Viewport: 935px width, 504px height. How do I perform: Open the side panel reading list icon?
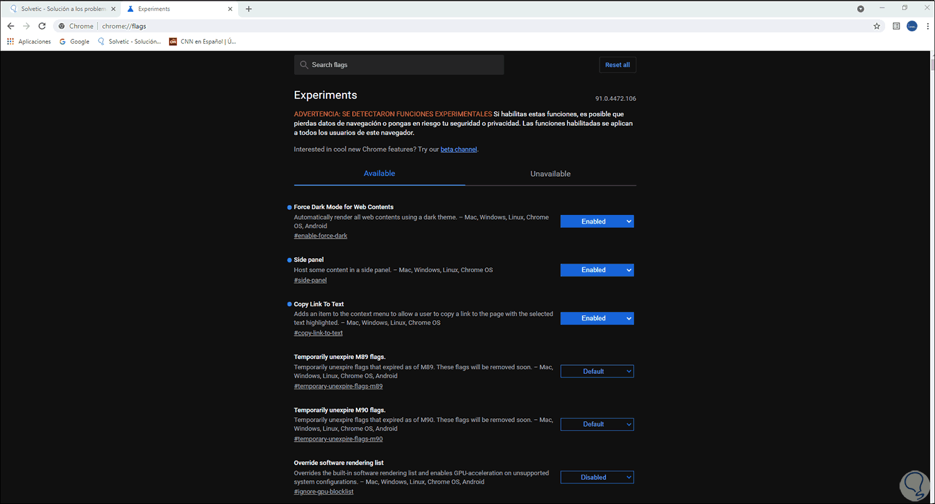point(896,26)
